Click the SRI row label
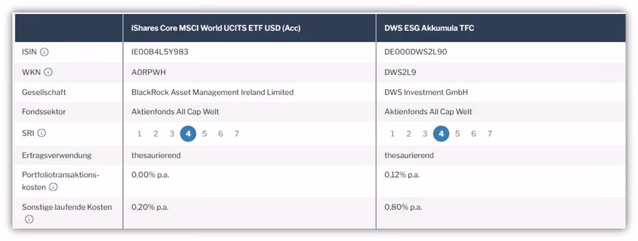This screenshot has height=241, width=638. coord(28,133)
